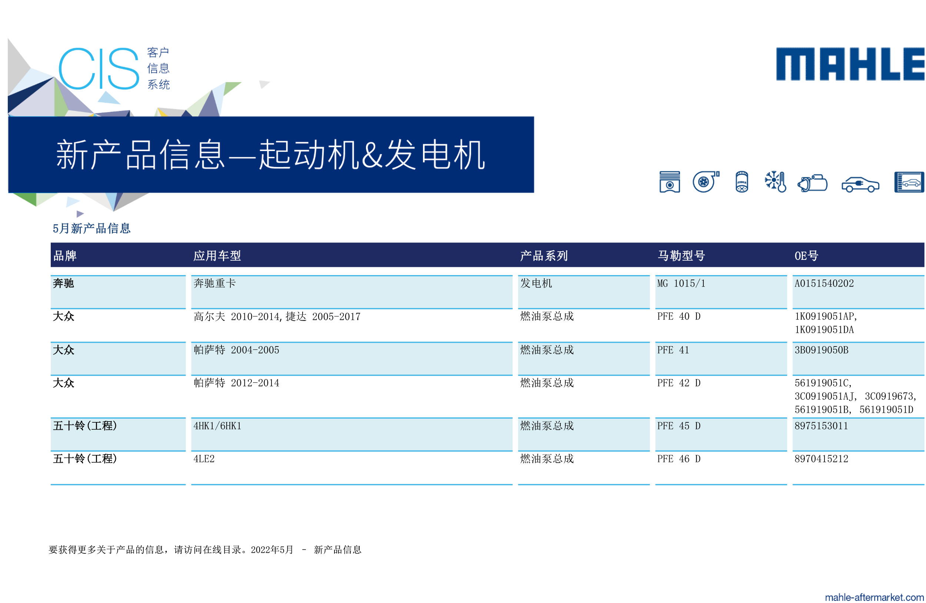Select model number PFE 40 D
The width and height of the screenshot is (926, 603).
679,316
